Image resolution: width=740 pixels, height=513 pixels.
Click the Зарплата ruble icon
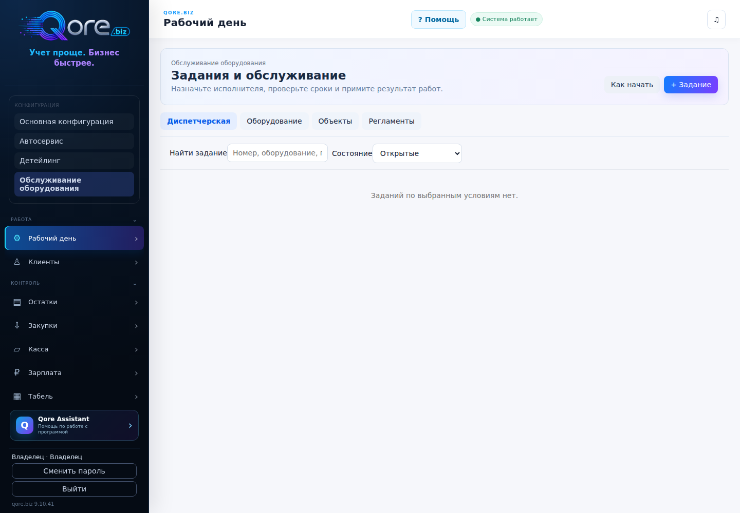point(17,372)
